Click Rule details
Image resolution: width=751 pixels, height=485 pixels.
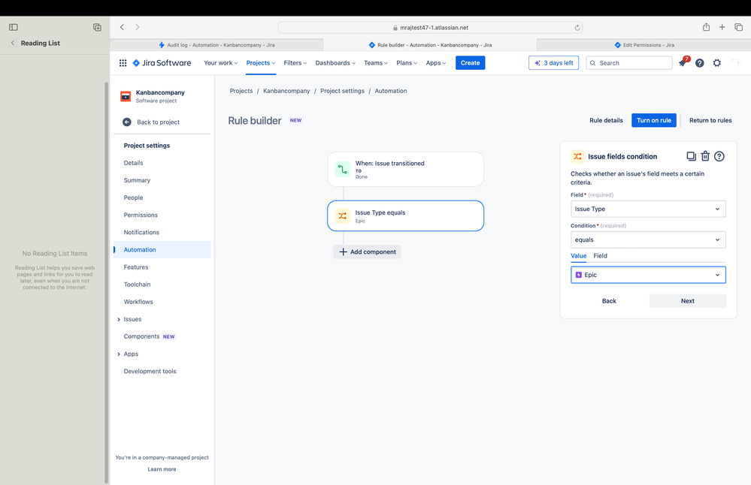pyautogui.click(x=606, y=121)
